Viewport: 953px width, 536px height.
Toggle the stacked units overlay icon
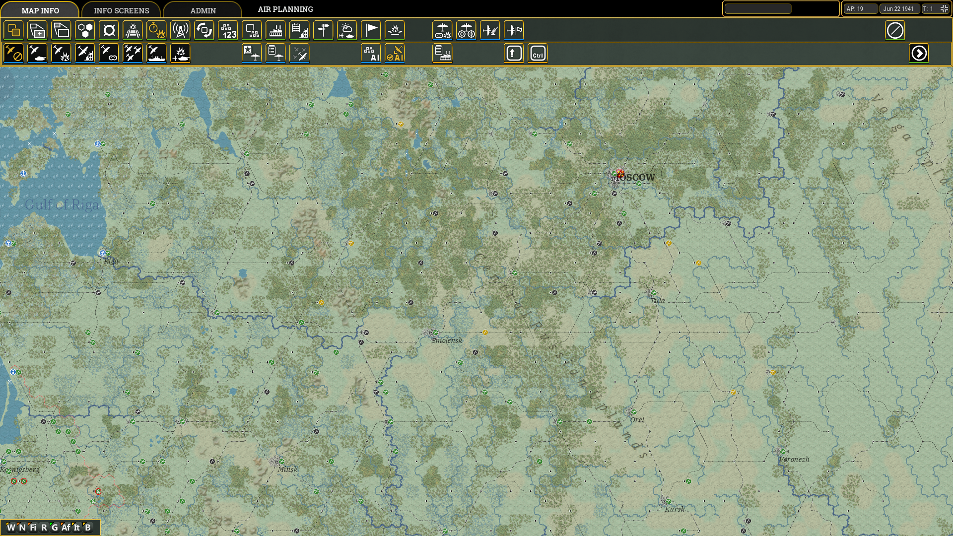point(13,30)
